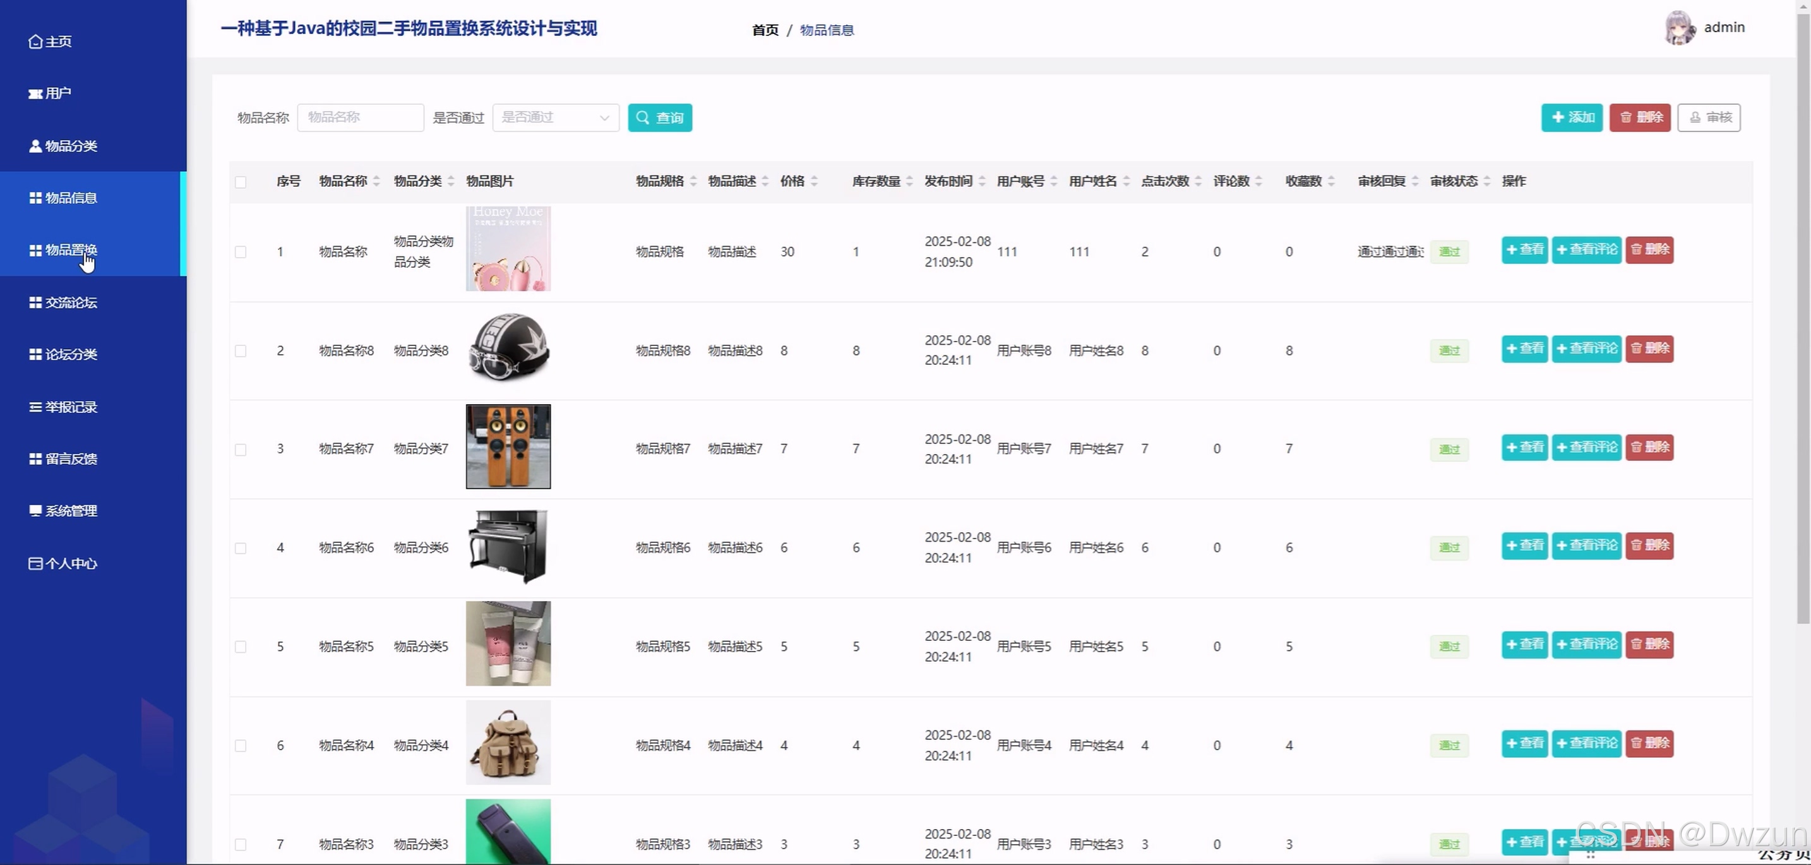Click the 物品名称 search input field
This screenshot has width=1811, height=865.
pyautogui.click(x=361, y=117)
